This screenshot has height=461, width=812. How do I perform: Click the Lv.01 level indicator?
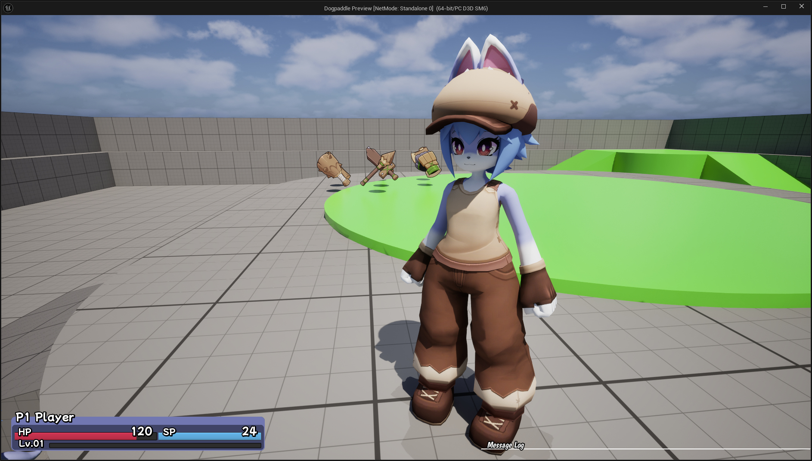(31, 443)
